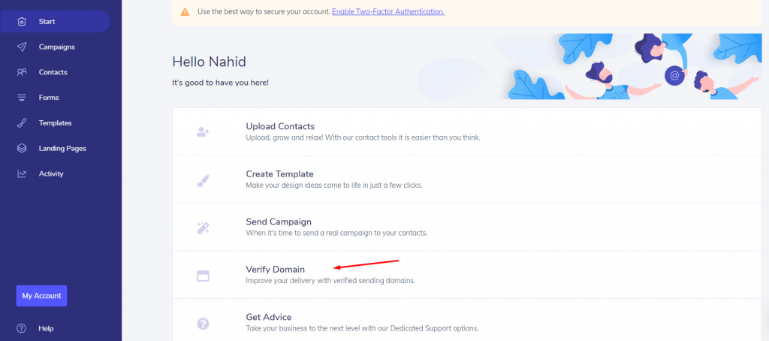
Task: Click the Forms lines icon
Action: point(22,98)
